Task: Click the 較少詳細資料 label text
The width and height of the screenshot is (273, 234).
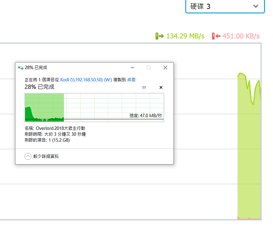Action: coord(46,156)
